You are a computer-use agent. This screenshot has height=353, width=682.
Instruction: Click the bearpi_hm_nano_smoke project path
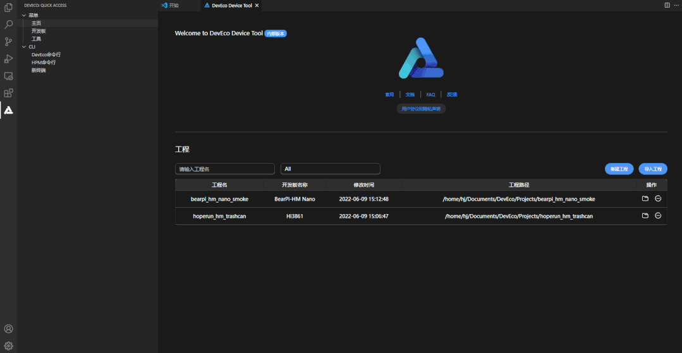pyautogui.click(x=519, y=199)
